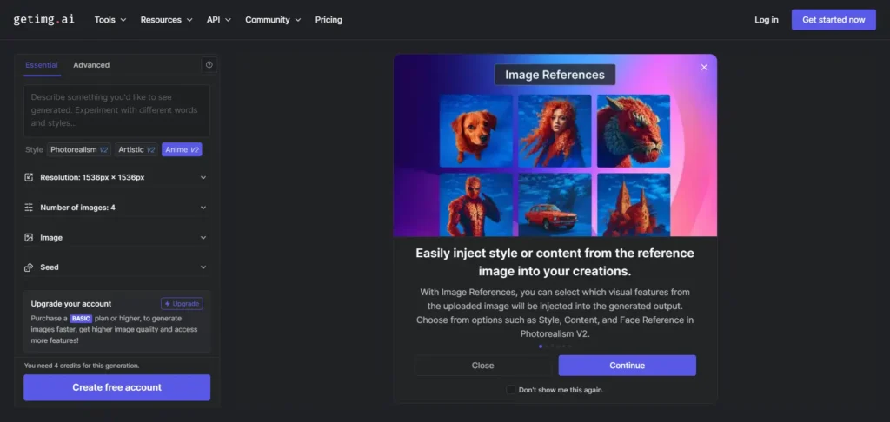This screenshot has width=890, height=422.
Task: Click the Number of images sliders icon
Action: [x=29, y=208]
